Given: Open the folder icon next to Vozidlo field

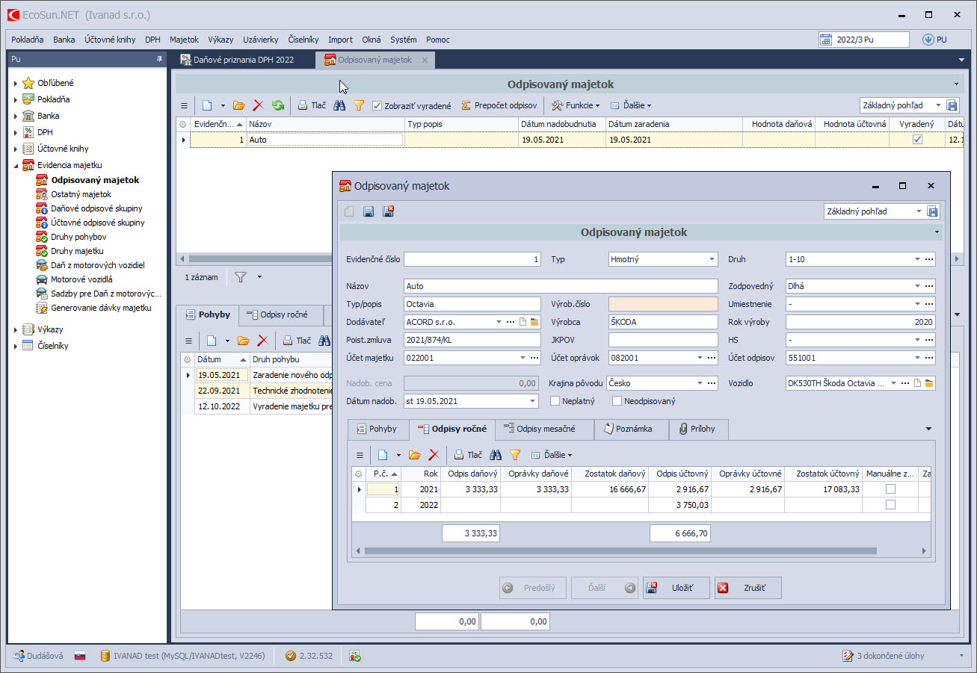Looking at the screenshot, I should 928,383.
